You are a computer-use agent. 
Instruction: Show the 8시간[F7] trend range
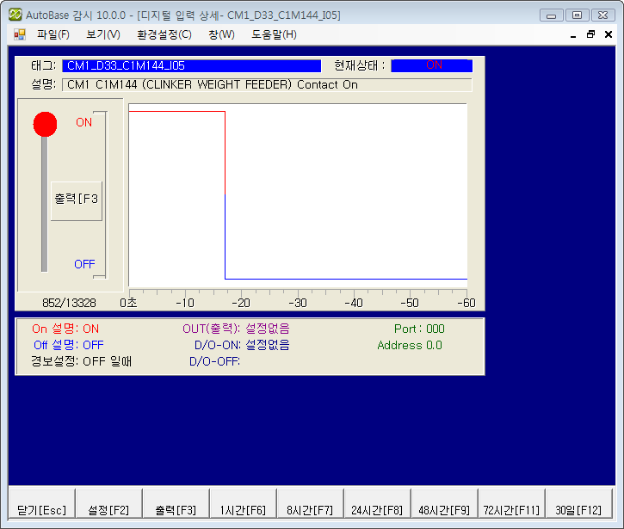(310, 504)
